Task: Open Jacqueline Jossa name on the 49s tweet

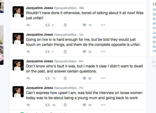Action: click(x=39, y=8)
